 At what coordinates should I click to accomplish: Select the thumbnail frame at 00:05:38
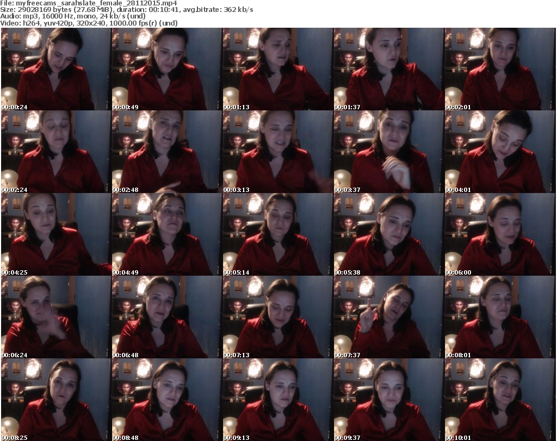[x=389, y=235]
